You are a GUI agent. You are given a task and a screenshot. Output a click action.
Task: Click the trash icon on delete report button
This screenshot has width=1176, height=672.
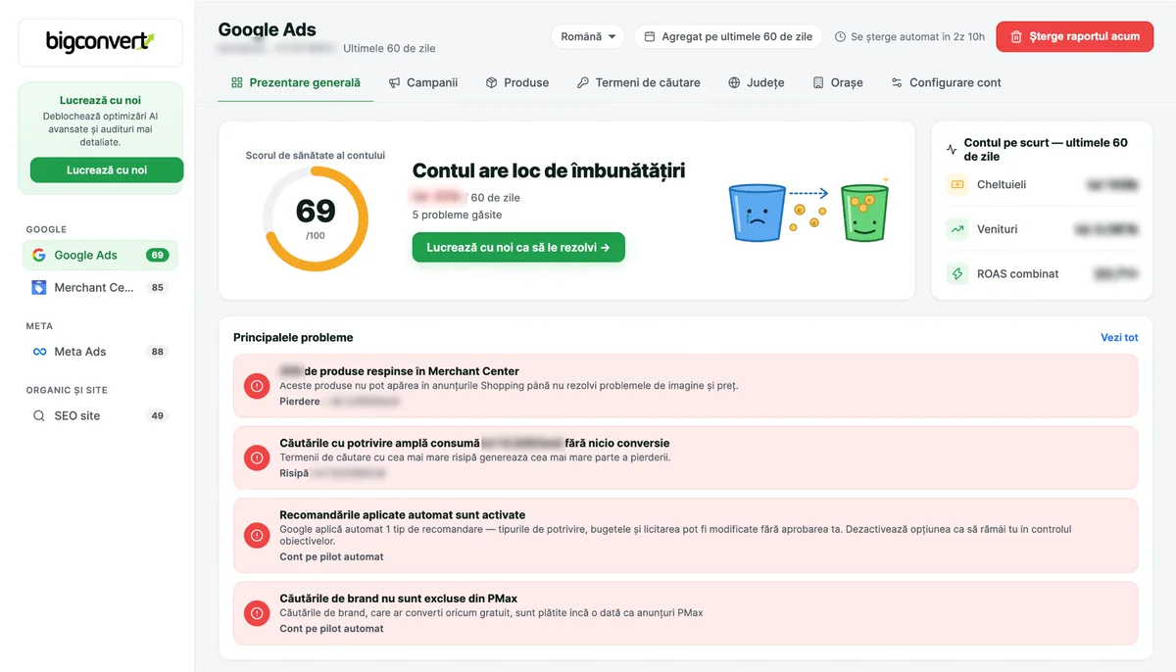[1016, 36]
